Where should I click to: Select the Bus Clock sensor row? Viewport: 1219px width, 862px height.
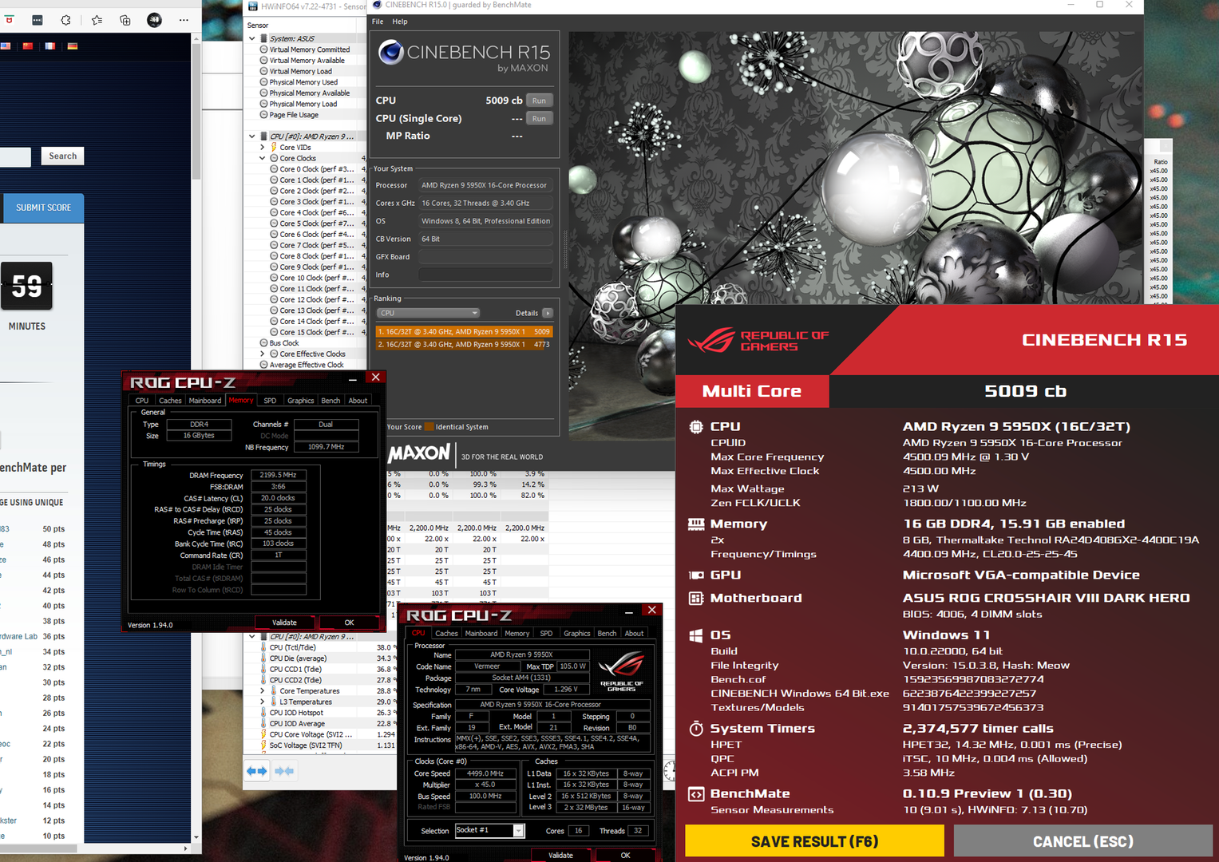pos(284,343)
